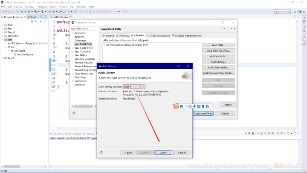Open the Run button dropdown arrow

tap(32, 12)
